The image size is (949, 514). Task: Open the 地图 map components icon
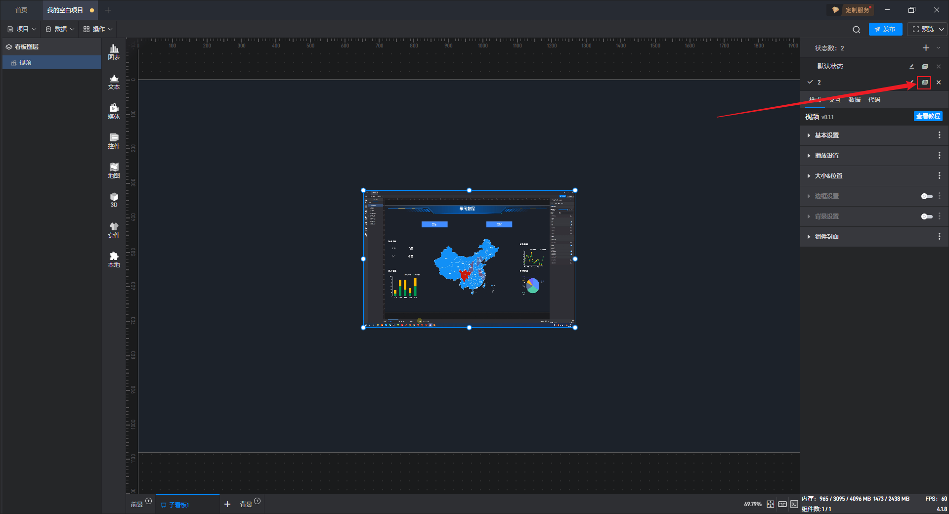(114, 171)
